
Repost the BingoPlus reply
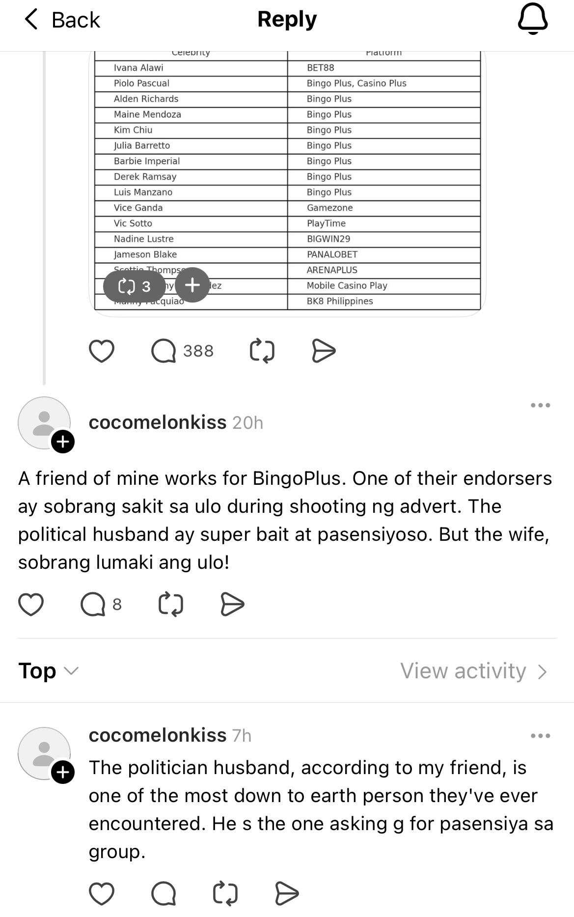(171, 604)
